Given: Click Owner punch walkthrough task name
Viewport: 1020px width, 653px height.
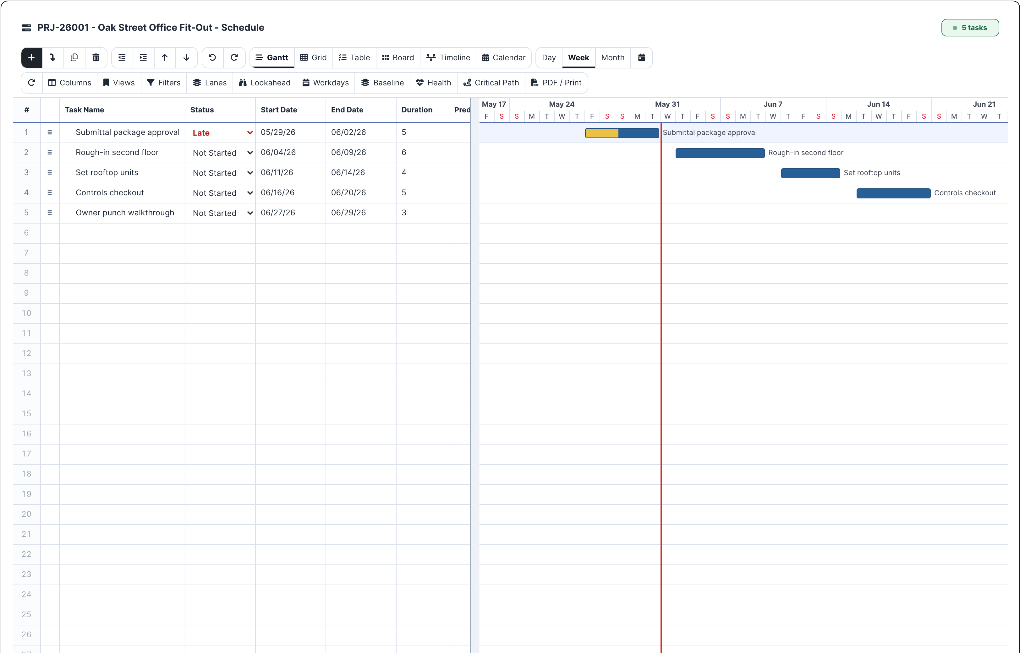Looking at the screenshot, I should pos(125,213).
